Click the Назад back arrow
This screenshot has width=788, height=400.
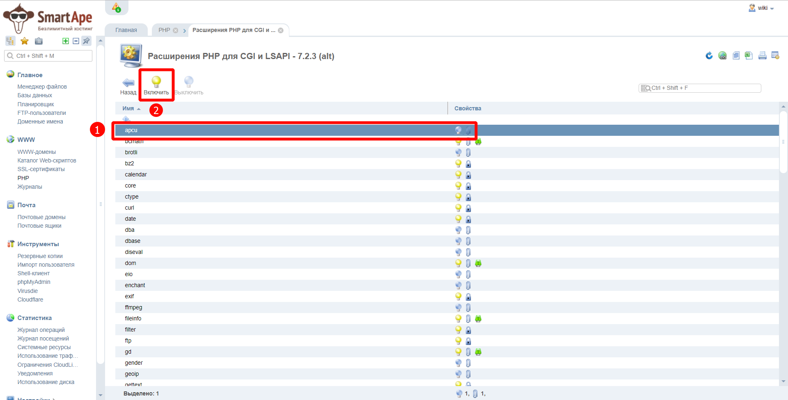pos(128,86)
